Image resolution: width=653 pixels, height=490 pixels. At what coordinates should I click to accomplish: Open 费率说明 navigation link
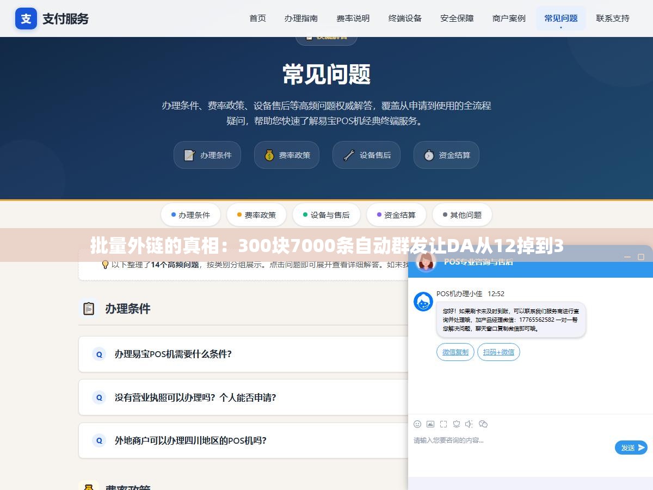(353, 18)
